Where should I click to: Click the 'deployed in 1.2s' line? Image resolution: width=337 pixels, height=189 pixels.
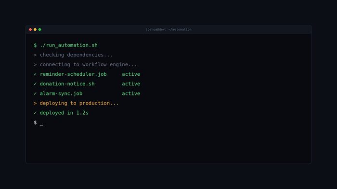pos(61,113)
